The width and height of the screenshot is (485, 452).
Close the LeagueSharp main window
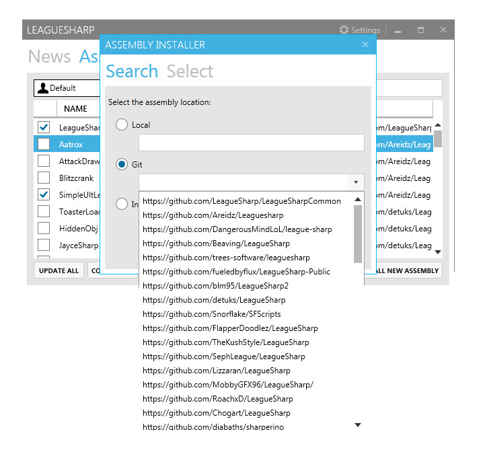[443, 30]
